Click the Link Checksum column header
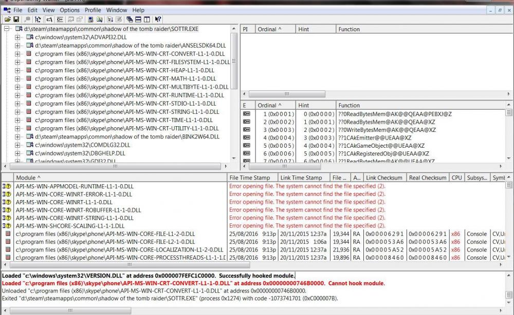The width and height of the screenshot is (514, 315). pos(384,178)
